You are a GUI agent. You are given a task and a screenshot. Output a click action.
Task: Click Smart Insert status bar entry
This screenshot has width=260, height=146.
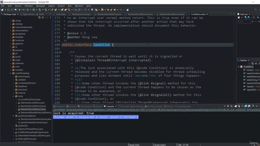[160, 145]
